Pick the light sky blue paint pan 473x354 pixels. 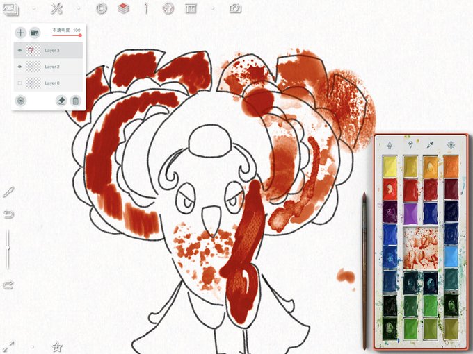click(x=451, y=256)
